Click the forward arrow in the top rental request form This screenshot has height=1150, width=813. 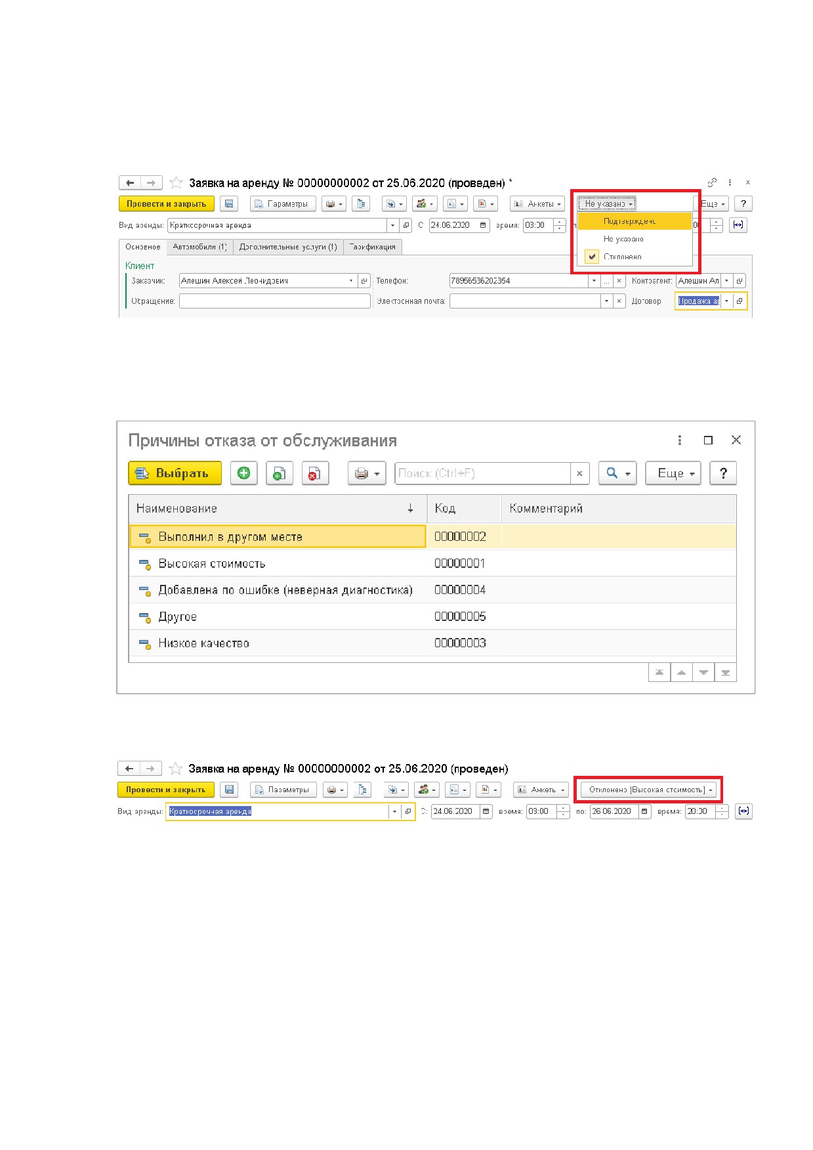click(x=151, y=183)
